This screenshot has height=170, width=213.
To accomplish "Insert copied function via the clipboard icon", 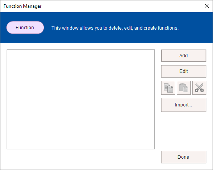I will 184,88.
